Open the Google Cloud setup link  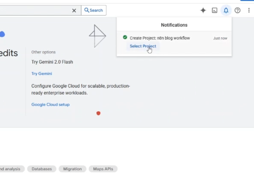click(50, 105)
